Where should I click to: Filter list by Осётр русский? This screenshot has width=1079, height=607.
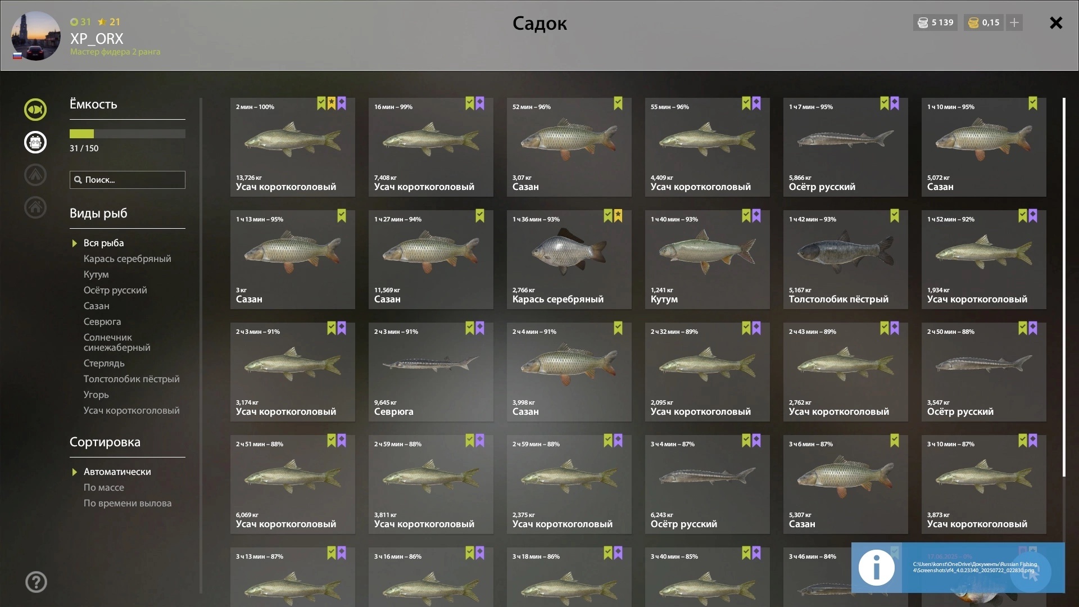115,290
